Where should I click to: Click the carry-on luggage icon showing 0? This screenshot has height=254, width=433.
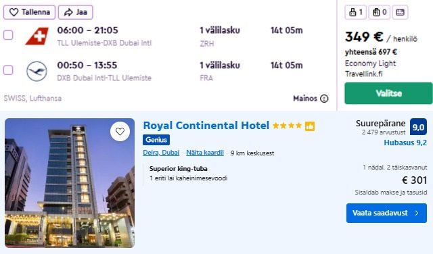click(376, 12)
